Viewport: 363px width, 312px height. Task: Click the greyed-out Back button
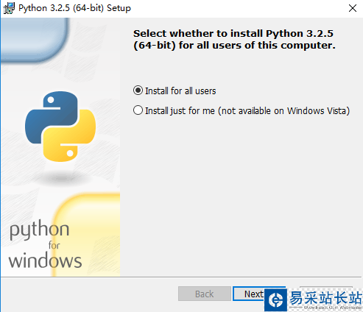(x=205, y=294)
